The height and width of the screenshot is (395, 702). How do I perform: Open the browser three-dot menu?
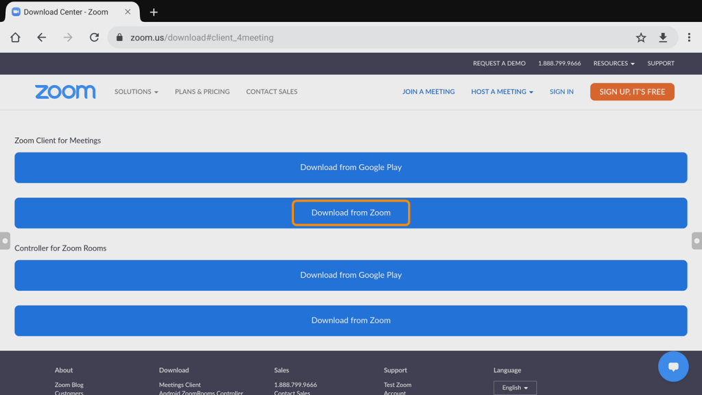(x=689, y=38)
